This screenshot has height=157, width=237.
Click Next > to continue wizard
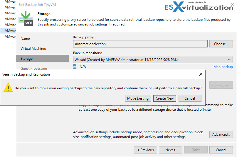click(171, 150)
